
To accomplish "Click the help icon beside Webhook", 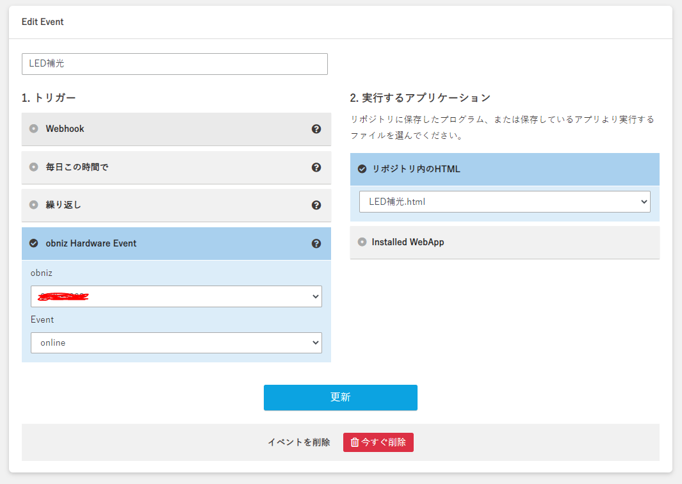I will point(316,129).
